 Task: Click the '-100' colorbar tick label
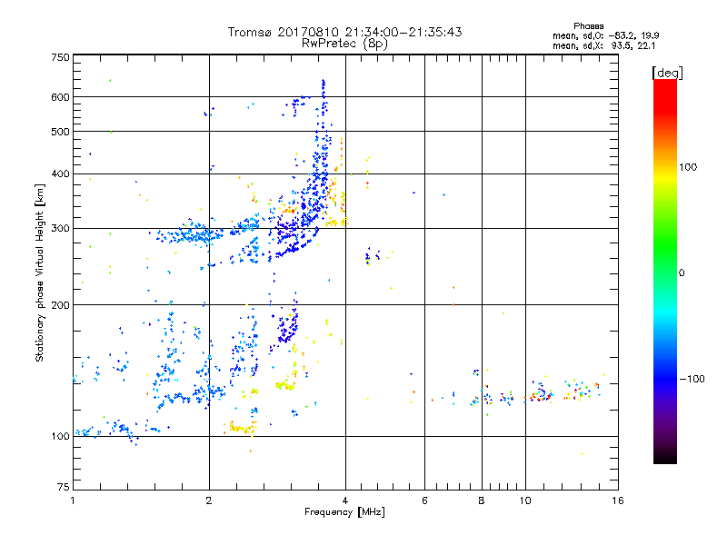(x=692, y=379)
